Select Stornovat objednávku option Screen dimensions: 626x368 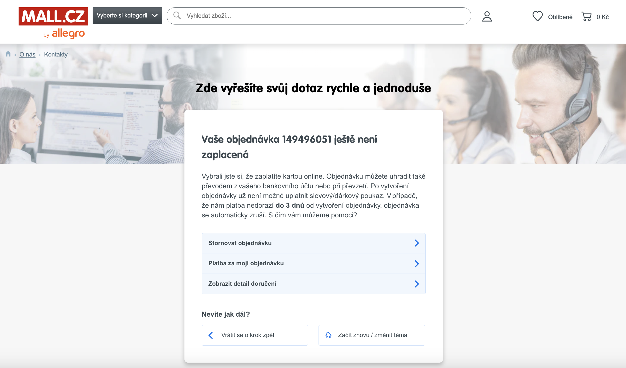point(240,243)
